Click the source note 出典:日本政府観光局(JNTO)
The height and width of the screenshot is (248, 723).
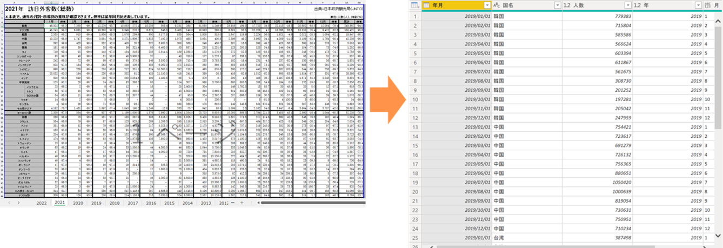338,9
